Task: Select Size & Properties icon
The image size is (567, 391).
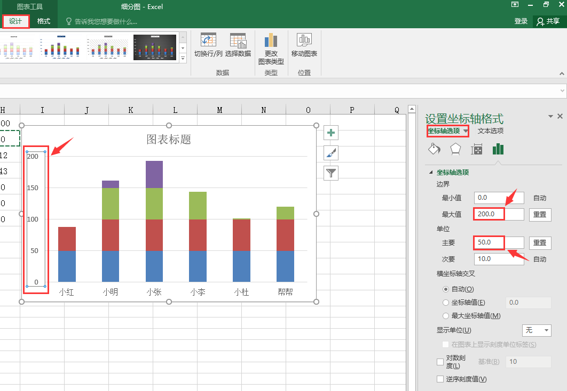Action: click(x=477, y=149)
